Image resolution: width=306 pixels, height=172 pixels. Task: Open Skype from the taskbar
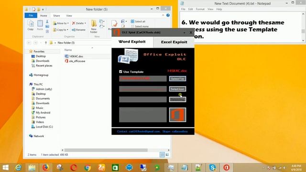pyautogui.click(x=212, y=168)
